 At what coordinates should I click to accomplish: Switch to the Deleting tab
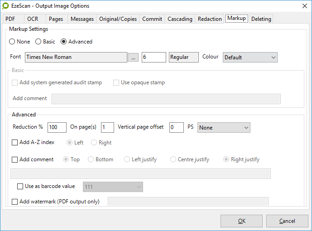[x=261, y=19]
